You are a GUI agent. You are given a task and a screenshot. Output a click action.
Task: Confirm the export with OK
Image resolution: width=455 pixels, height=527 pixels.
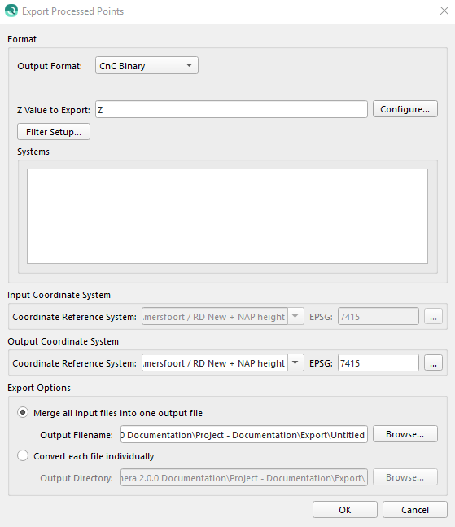[345, 510]
